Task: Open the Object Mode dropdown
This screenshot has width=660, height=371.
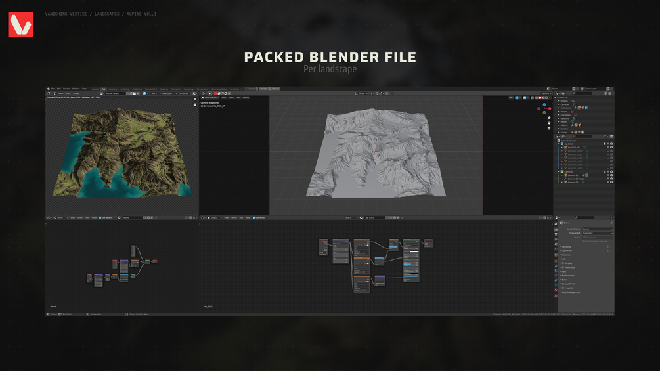Action: click(x=210, y=98)
